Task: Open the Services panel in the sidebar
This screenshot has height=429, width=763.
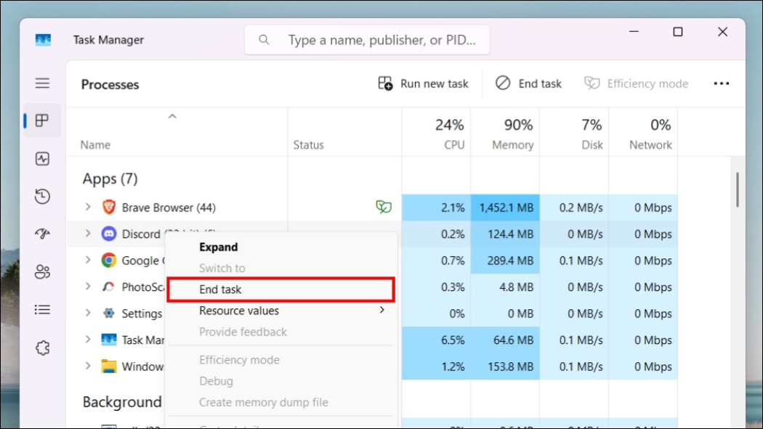Action: pyautogui.click(x=42, y=347)
